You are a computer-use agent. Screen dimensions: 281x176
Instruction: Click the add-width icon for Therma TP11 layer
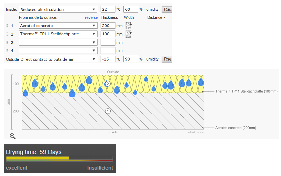[x=128, y=34]
